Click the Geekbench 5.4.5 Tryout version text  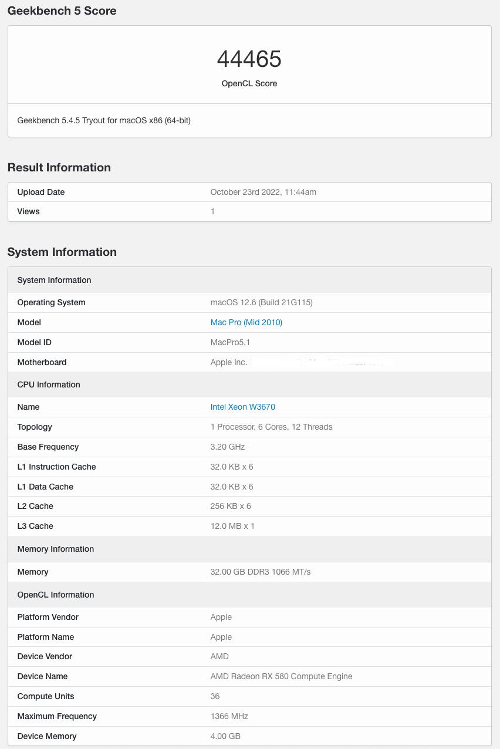coord(104,120)
